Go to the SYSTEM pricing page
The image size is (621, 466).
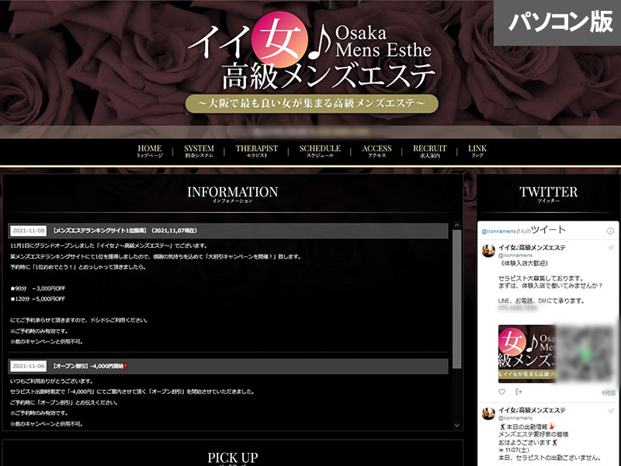pos(199,151)
